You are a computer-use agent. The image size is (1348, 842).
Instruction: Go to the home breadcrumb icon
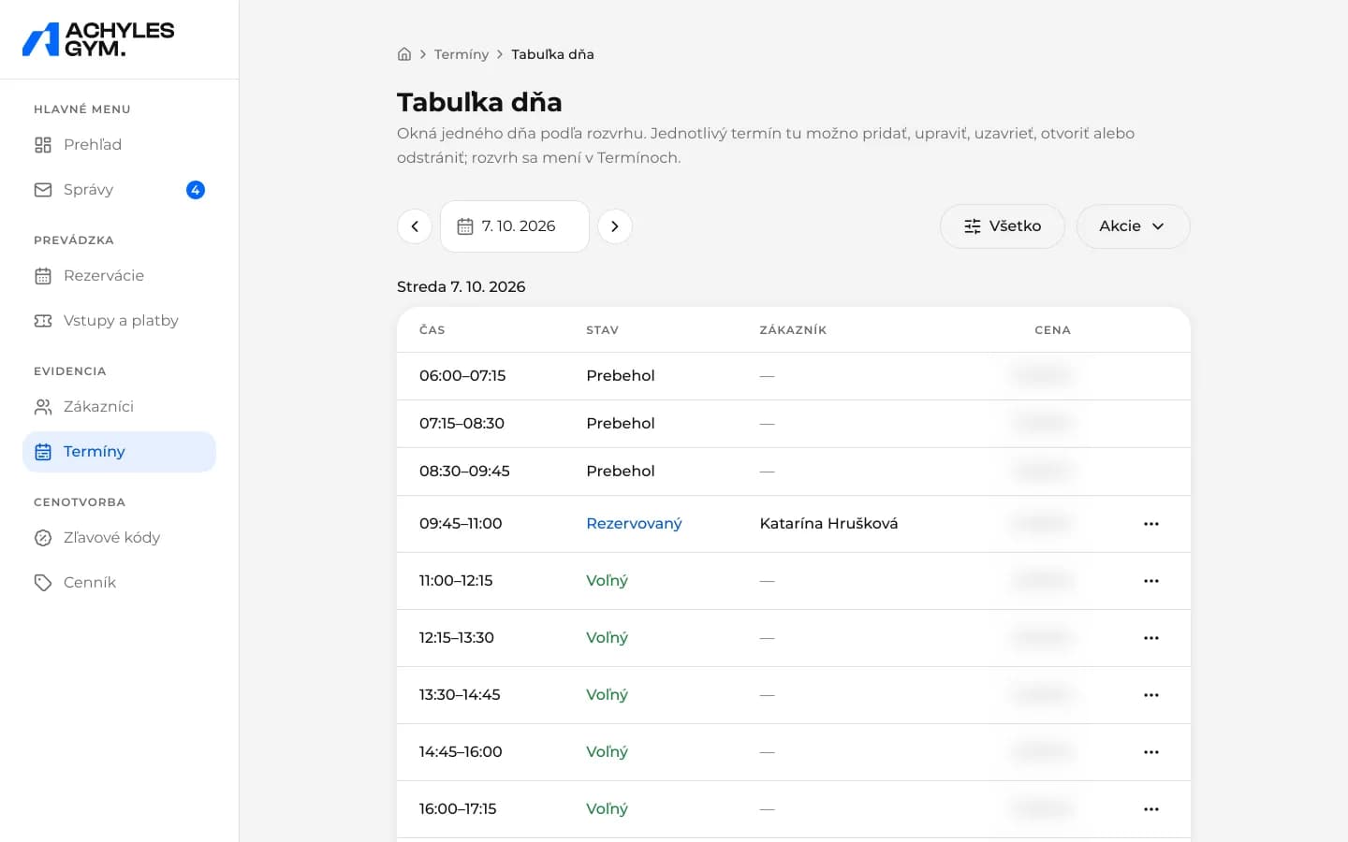tap(404, 54)
